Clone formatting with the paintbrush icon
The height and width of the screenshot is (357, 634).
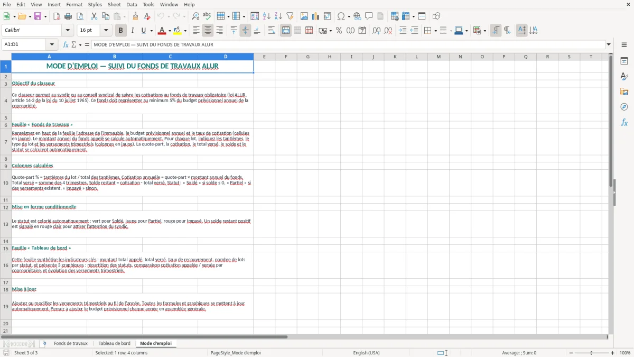(135, 16)
